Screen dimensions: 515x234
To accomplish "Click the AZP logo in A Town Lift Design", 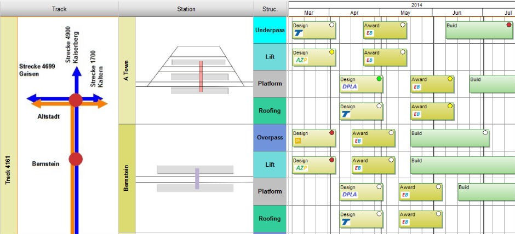I will click(x=301, y=60).
